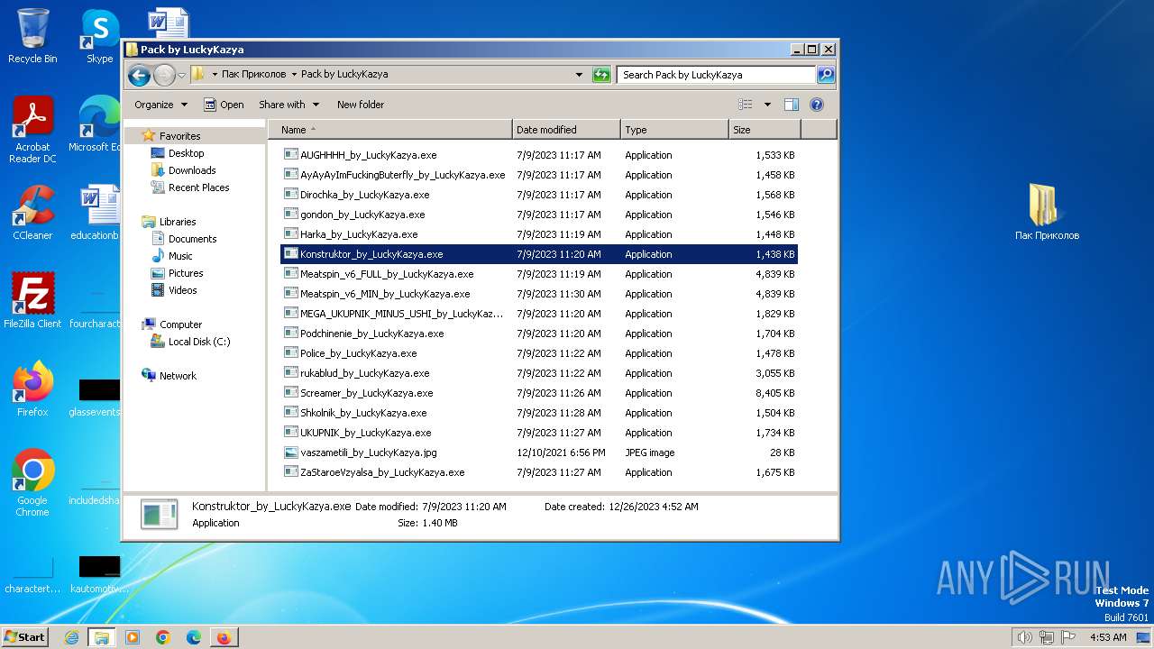1154x649 pixels.
Task: Go back with the Explorer back arrow
Action: [139, 75]
